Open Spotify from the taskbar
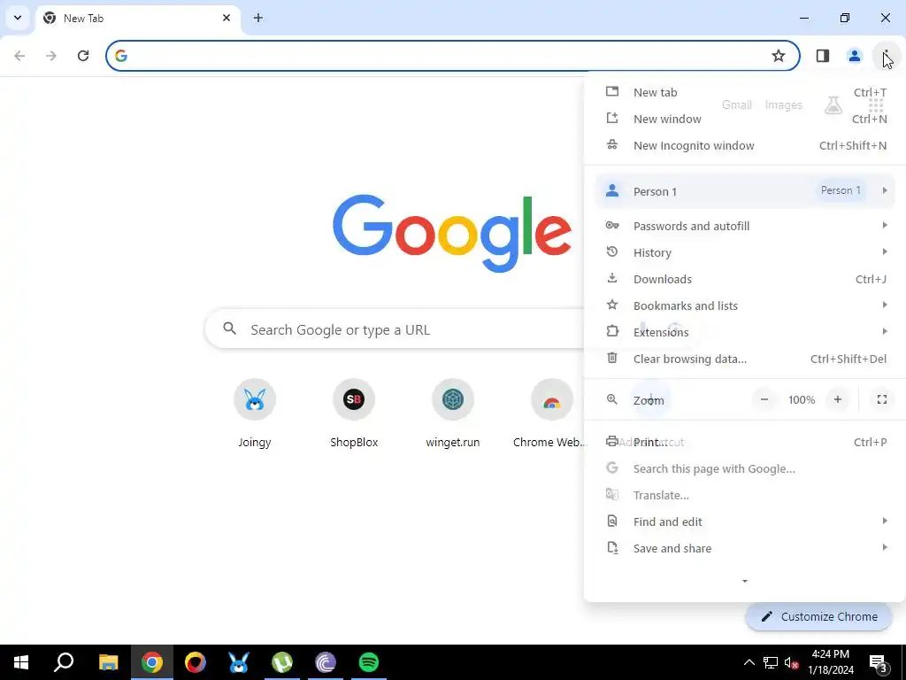 [x=369, y=662]
